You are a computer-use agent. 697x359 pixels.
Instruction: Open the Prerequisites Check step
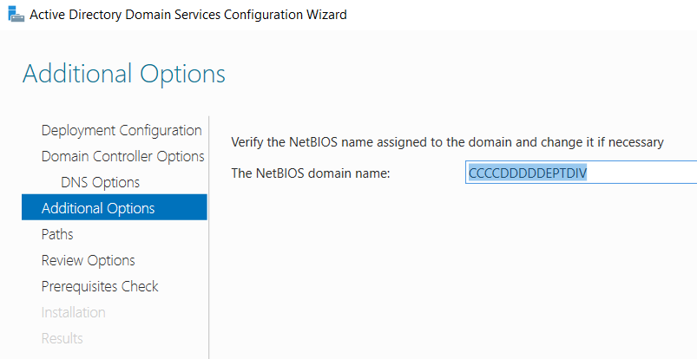(x=100, y=286)
